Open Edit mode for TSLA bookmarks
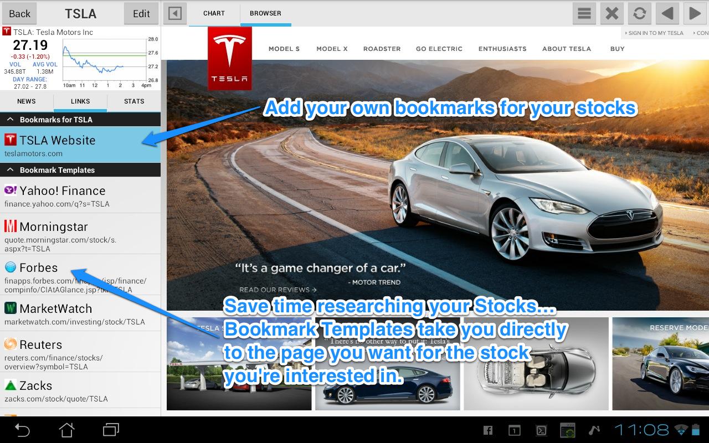The image size is (709, 443). point(141,13)
